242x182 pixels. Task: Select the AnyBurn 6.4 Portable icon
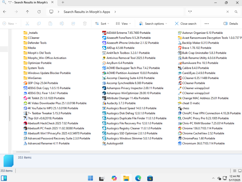[x=104, y=63]
